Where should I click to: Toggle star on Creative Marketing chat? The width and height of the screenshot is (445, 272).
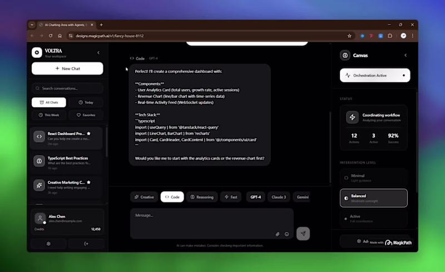point(89,182)
